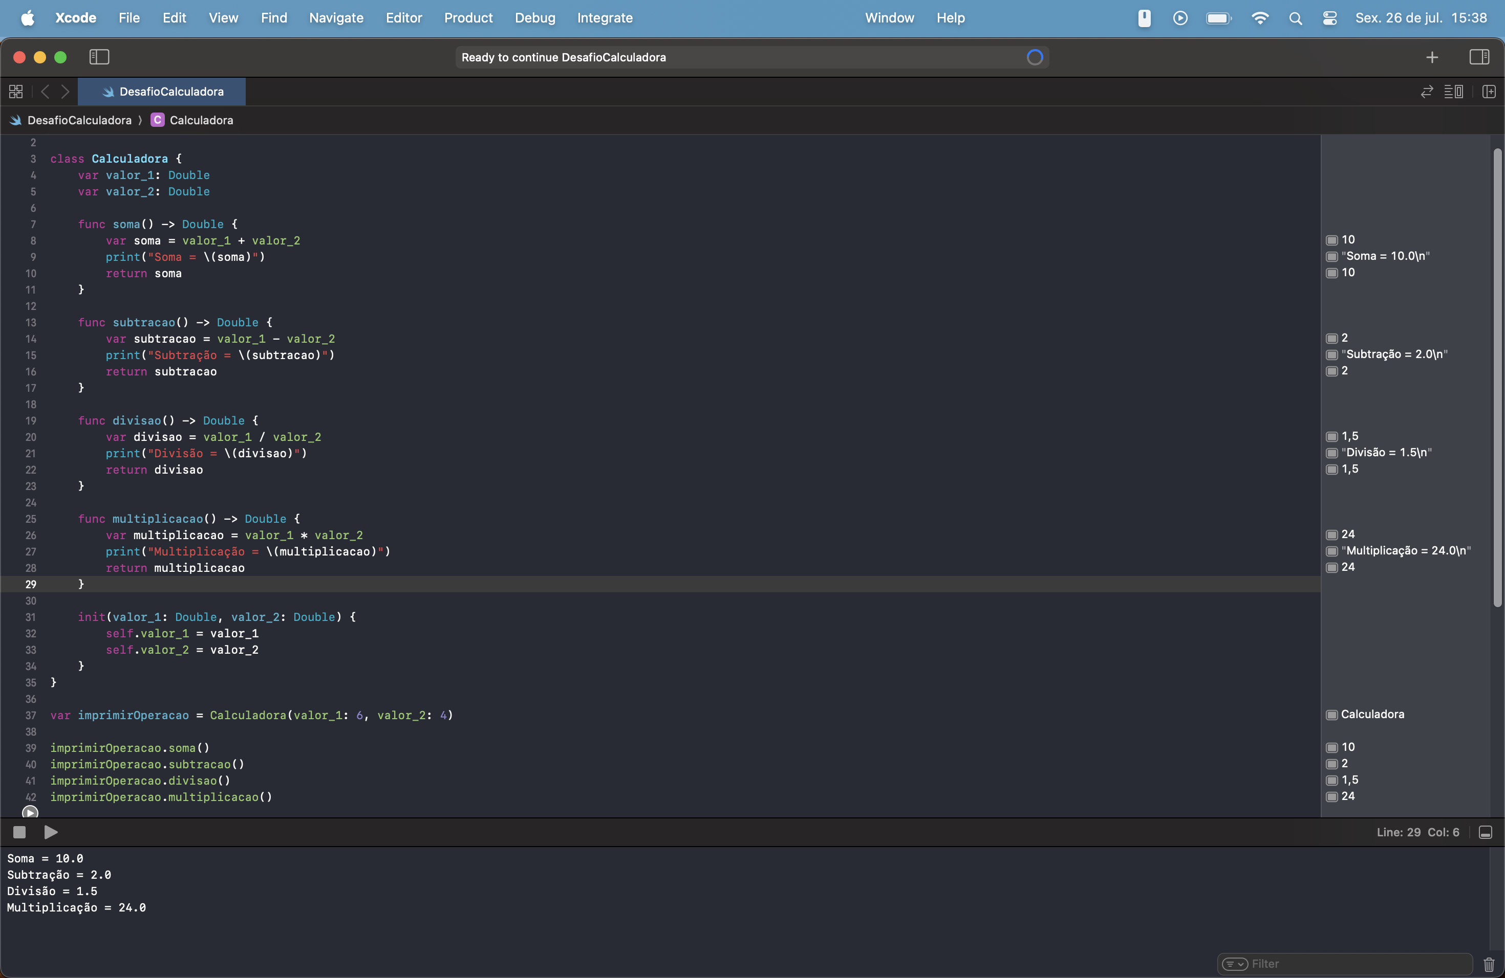
Task: Toggle the inspector panel
Action: point(1479,57)
